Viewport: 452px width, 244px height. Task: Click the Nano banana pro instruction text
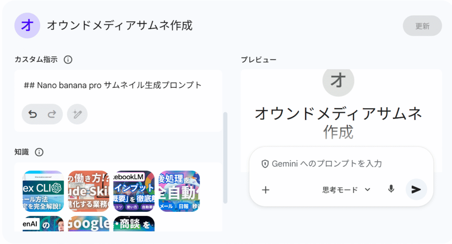tap(113, 85)
